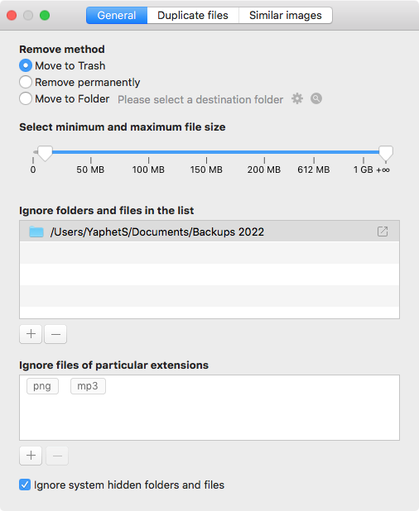Add a new ignored file extension
The width and height of the screenshot is (419, 511).
(x=31, y=456)
